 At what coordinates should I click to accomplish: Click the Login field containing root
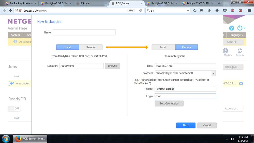185,96
